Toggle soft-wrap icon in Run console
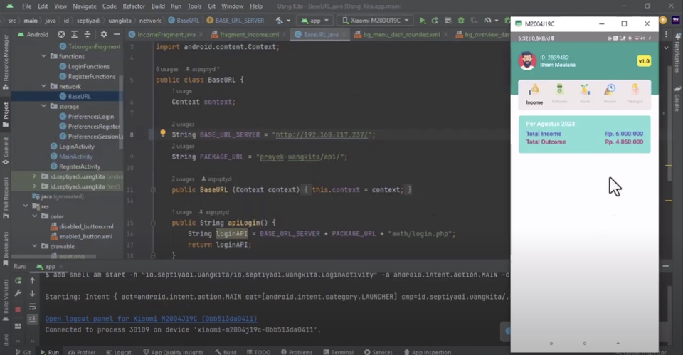This screenshot has height=355, width=683. click(x=32, y=307)
